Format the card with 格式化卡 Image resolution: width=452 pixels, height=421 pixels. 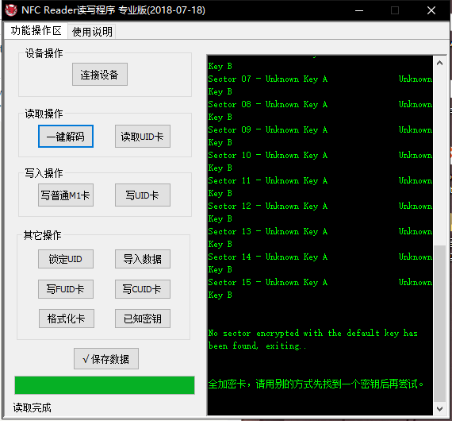pos(67,319)
